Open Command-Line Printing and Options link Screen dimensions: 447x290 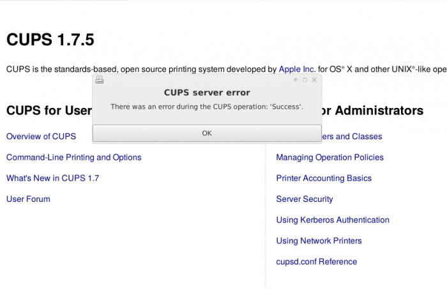74,157
